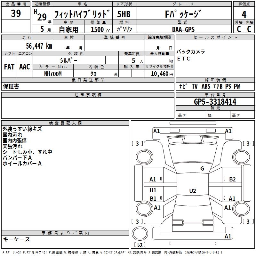This screenshot has height=256, width=256.
Task: Select the ナビ equipment entry
Action: coord(183,86)
